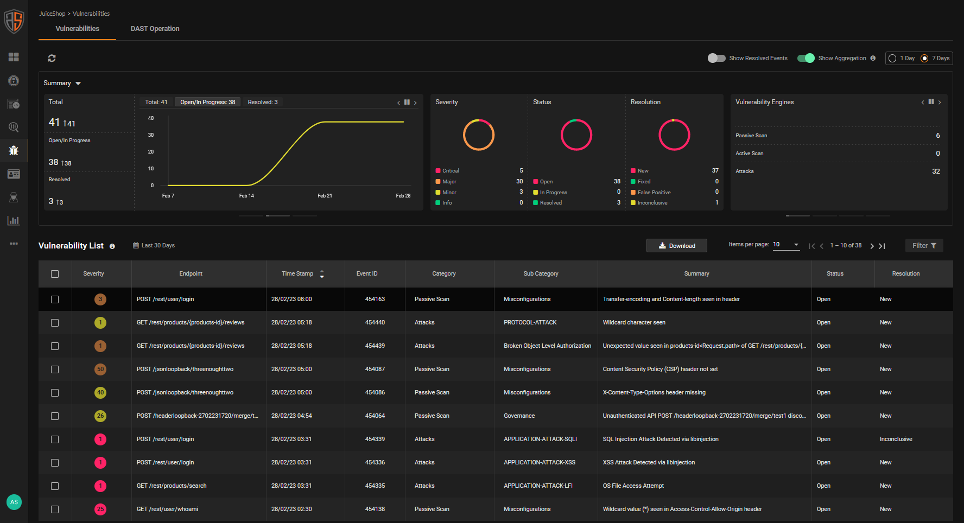The image size is (964, 523).
Task: Open the magnifier discovery icon in sidebar
Action: (14, 127)
